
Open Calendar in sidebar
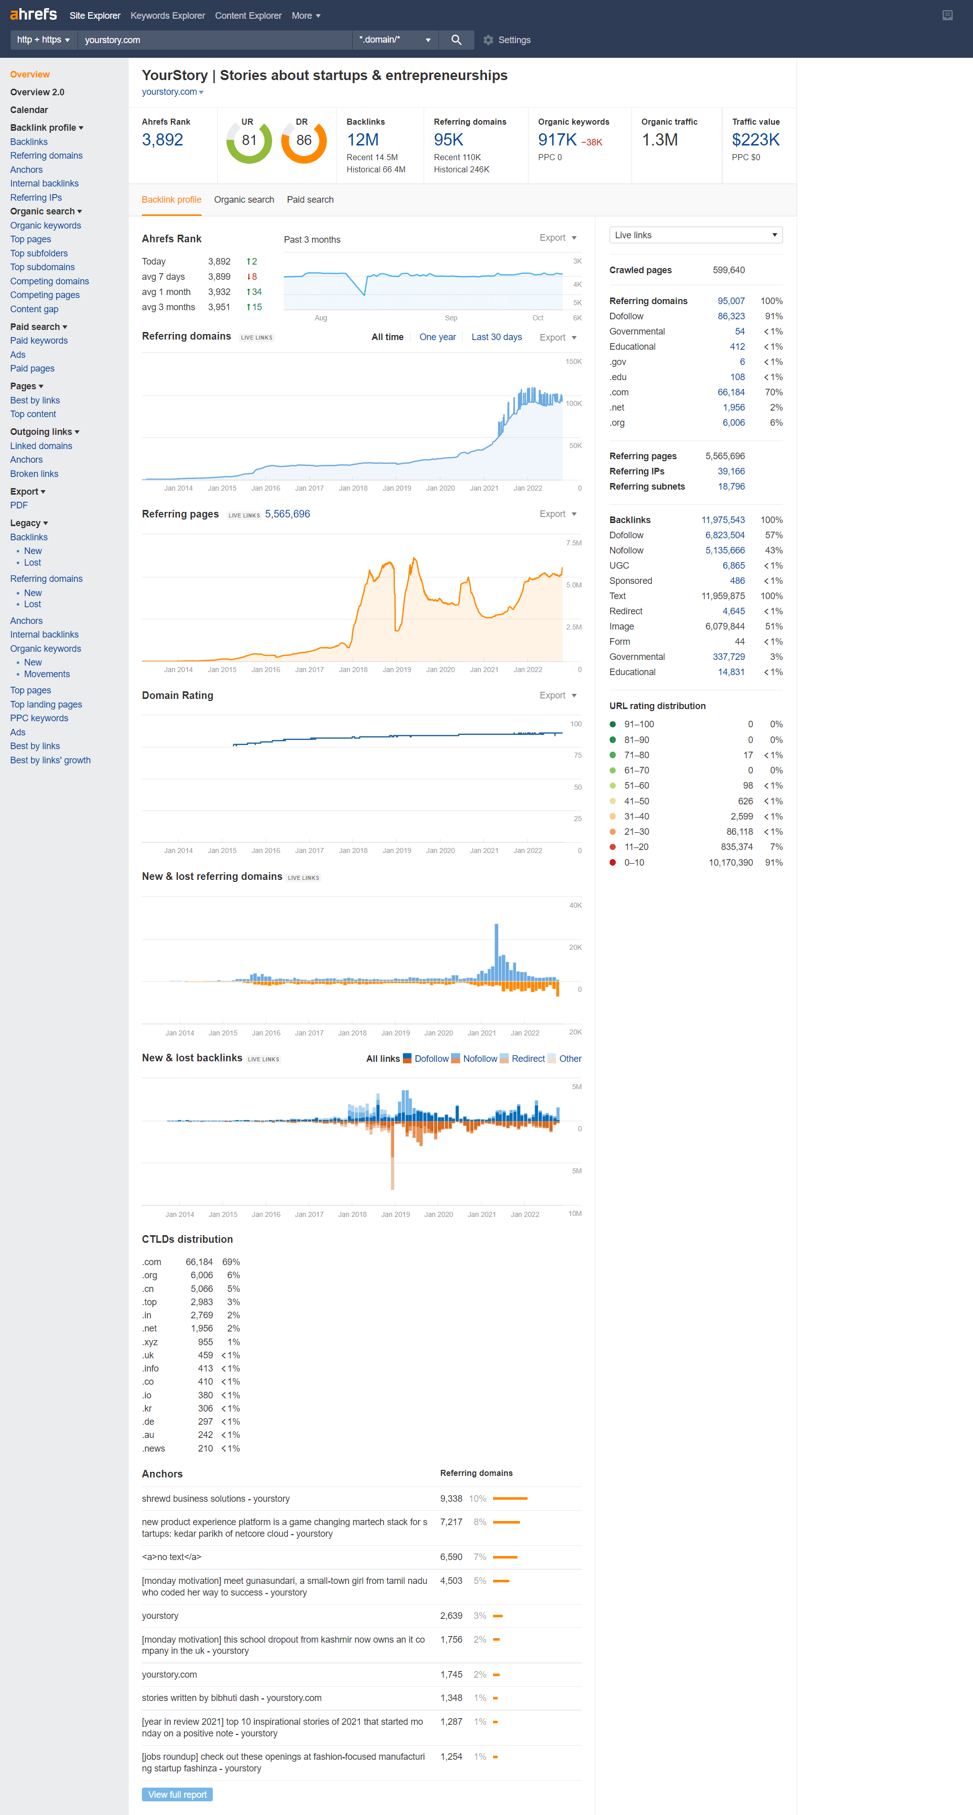(29, 110)
